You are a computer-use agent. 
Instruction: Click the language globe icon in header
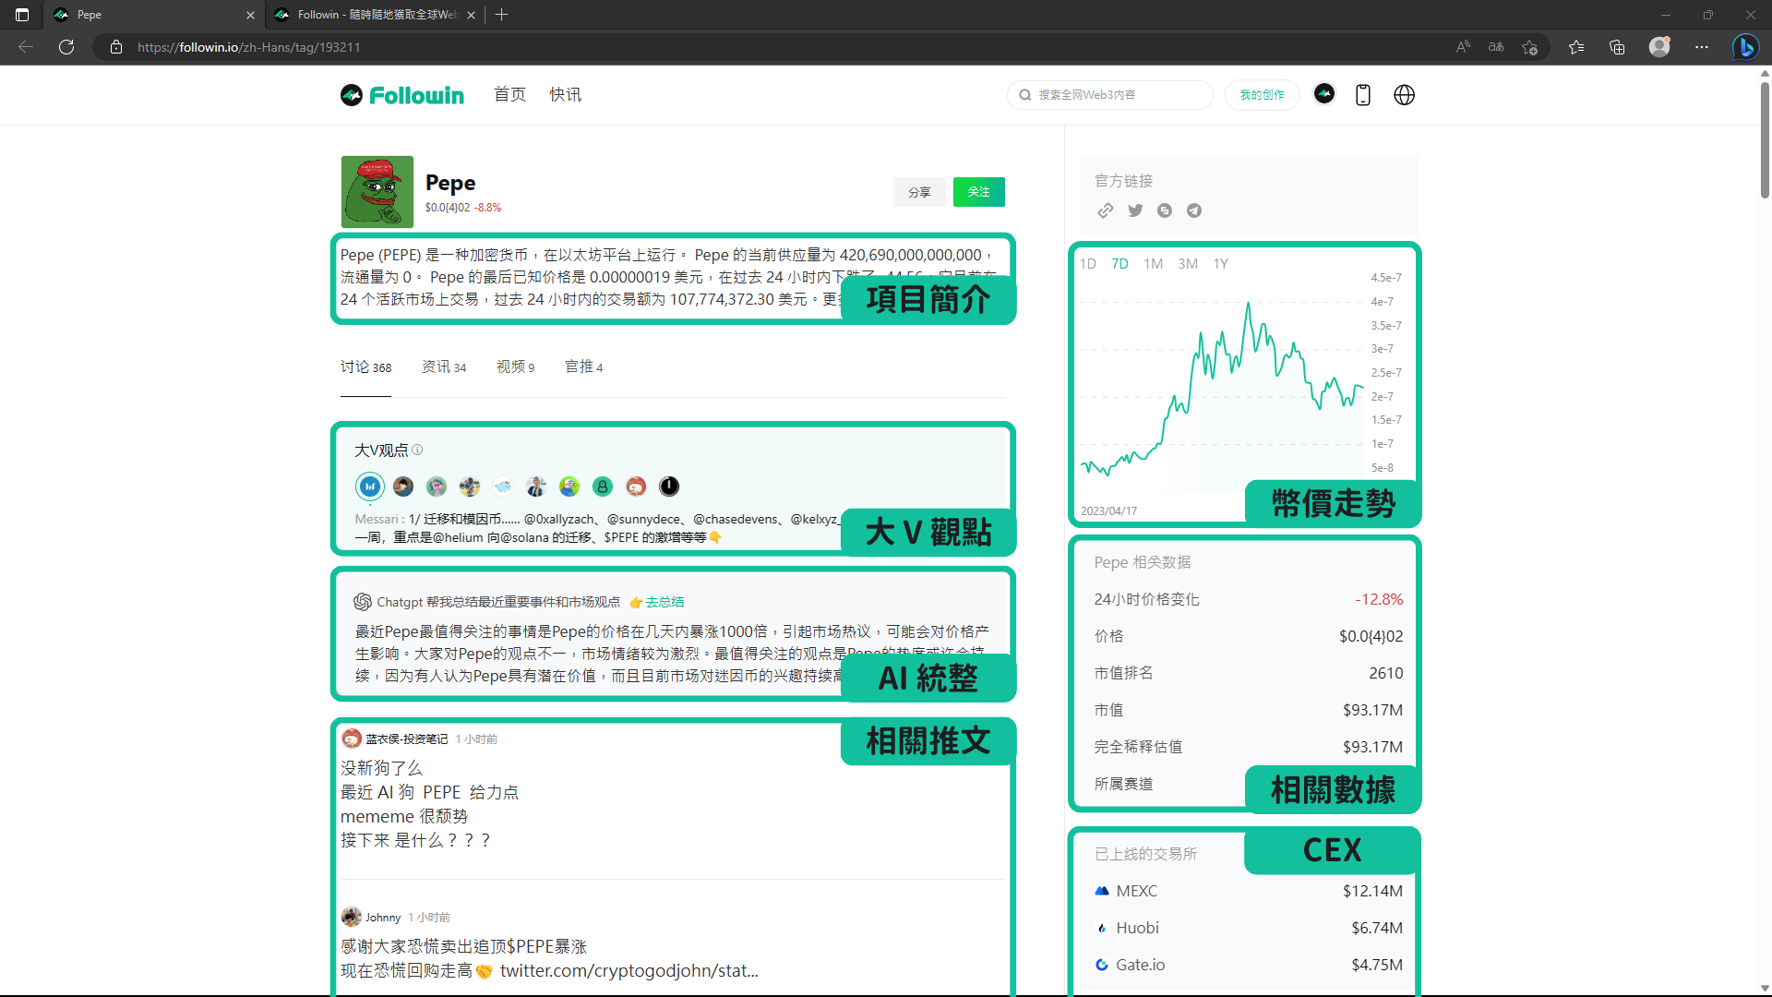[x=1404, y=95]
